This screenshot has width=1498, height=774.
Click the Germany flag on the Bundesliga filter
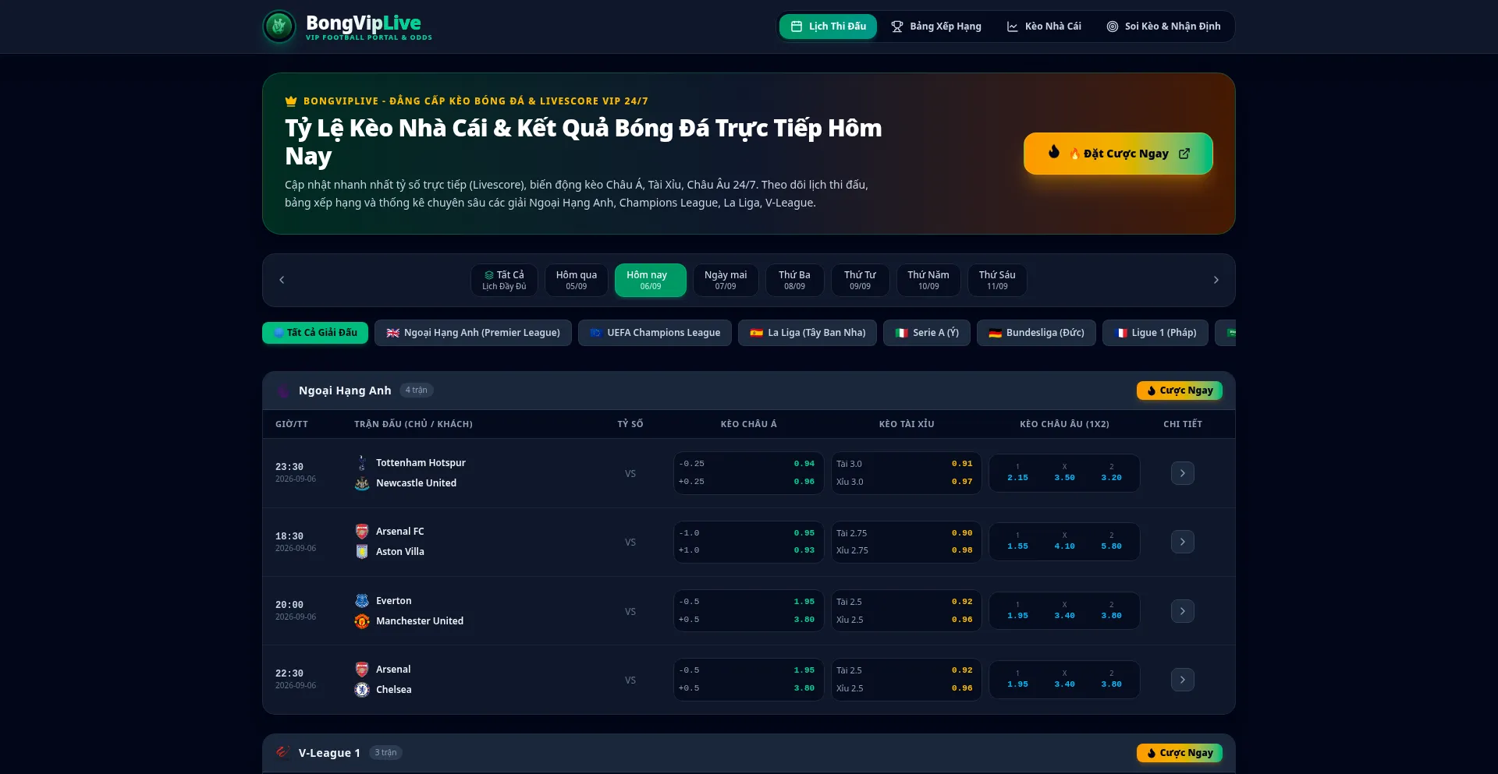[x=996, y=333]
